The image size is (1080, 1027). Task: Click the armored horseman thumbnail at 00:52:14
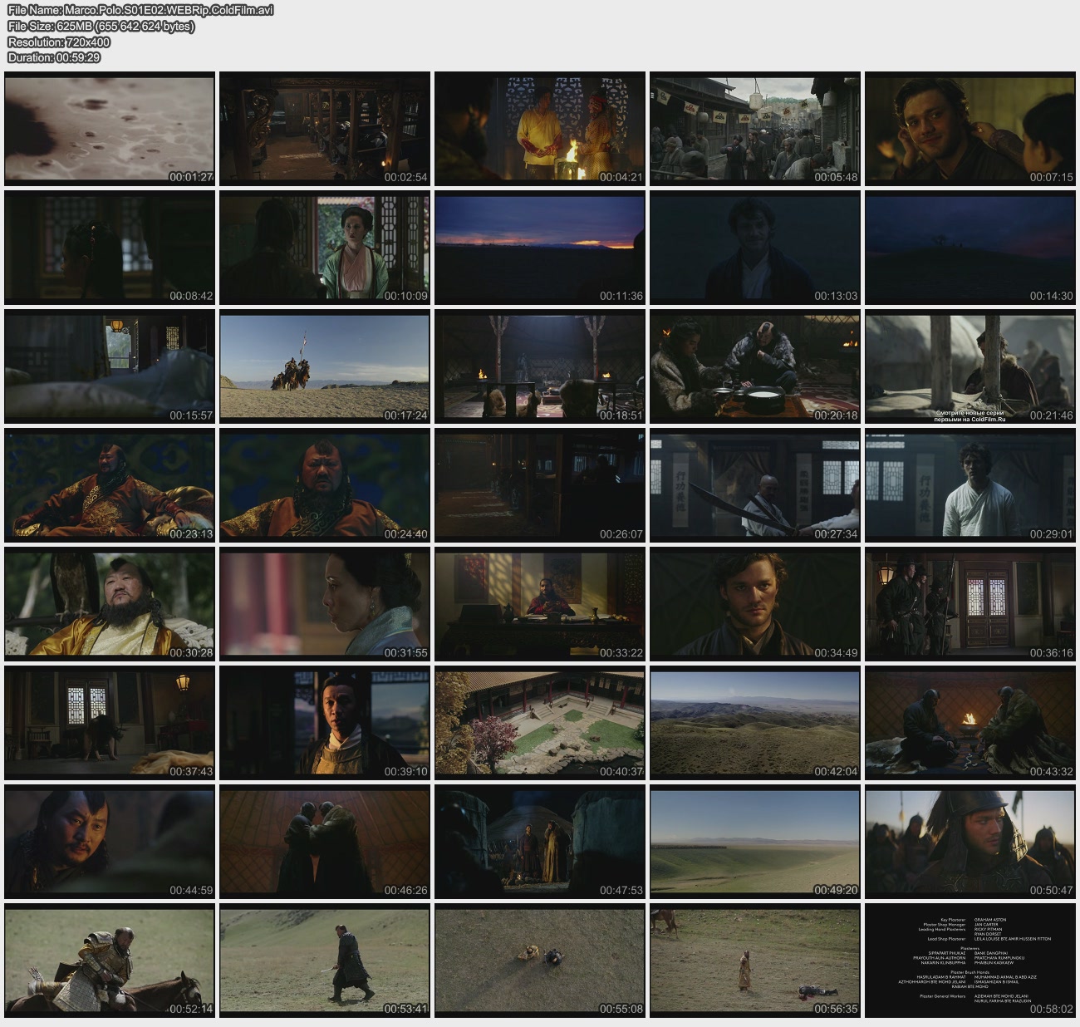click(x=110, y=961)
